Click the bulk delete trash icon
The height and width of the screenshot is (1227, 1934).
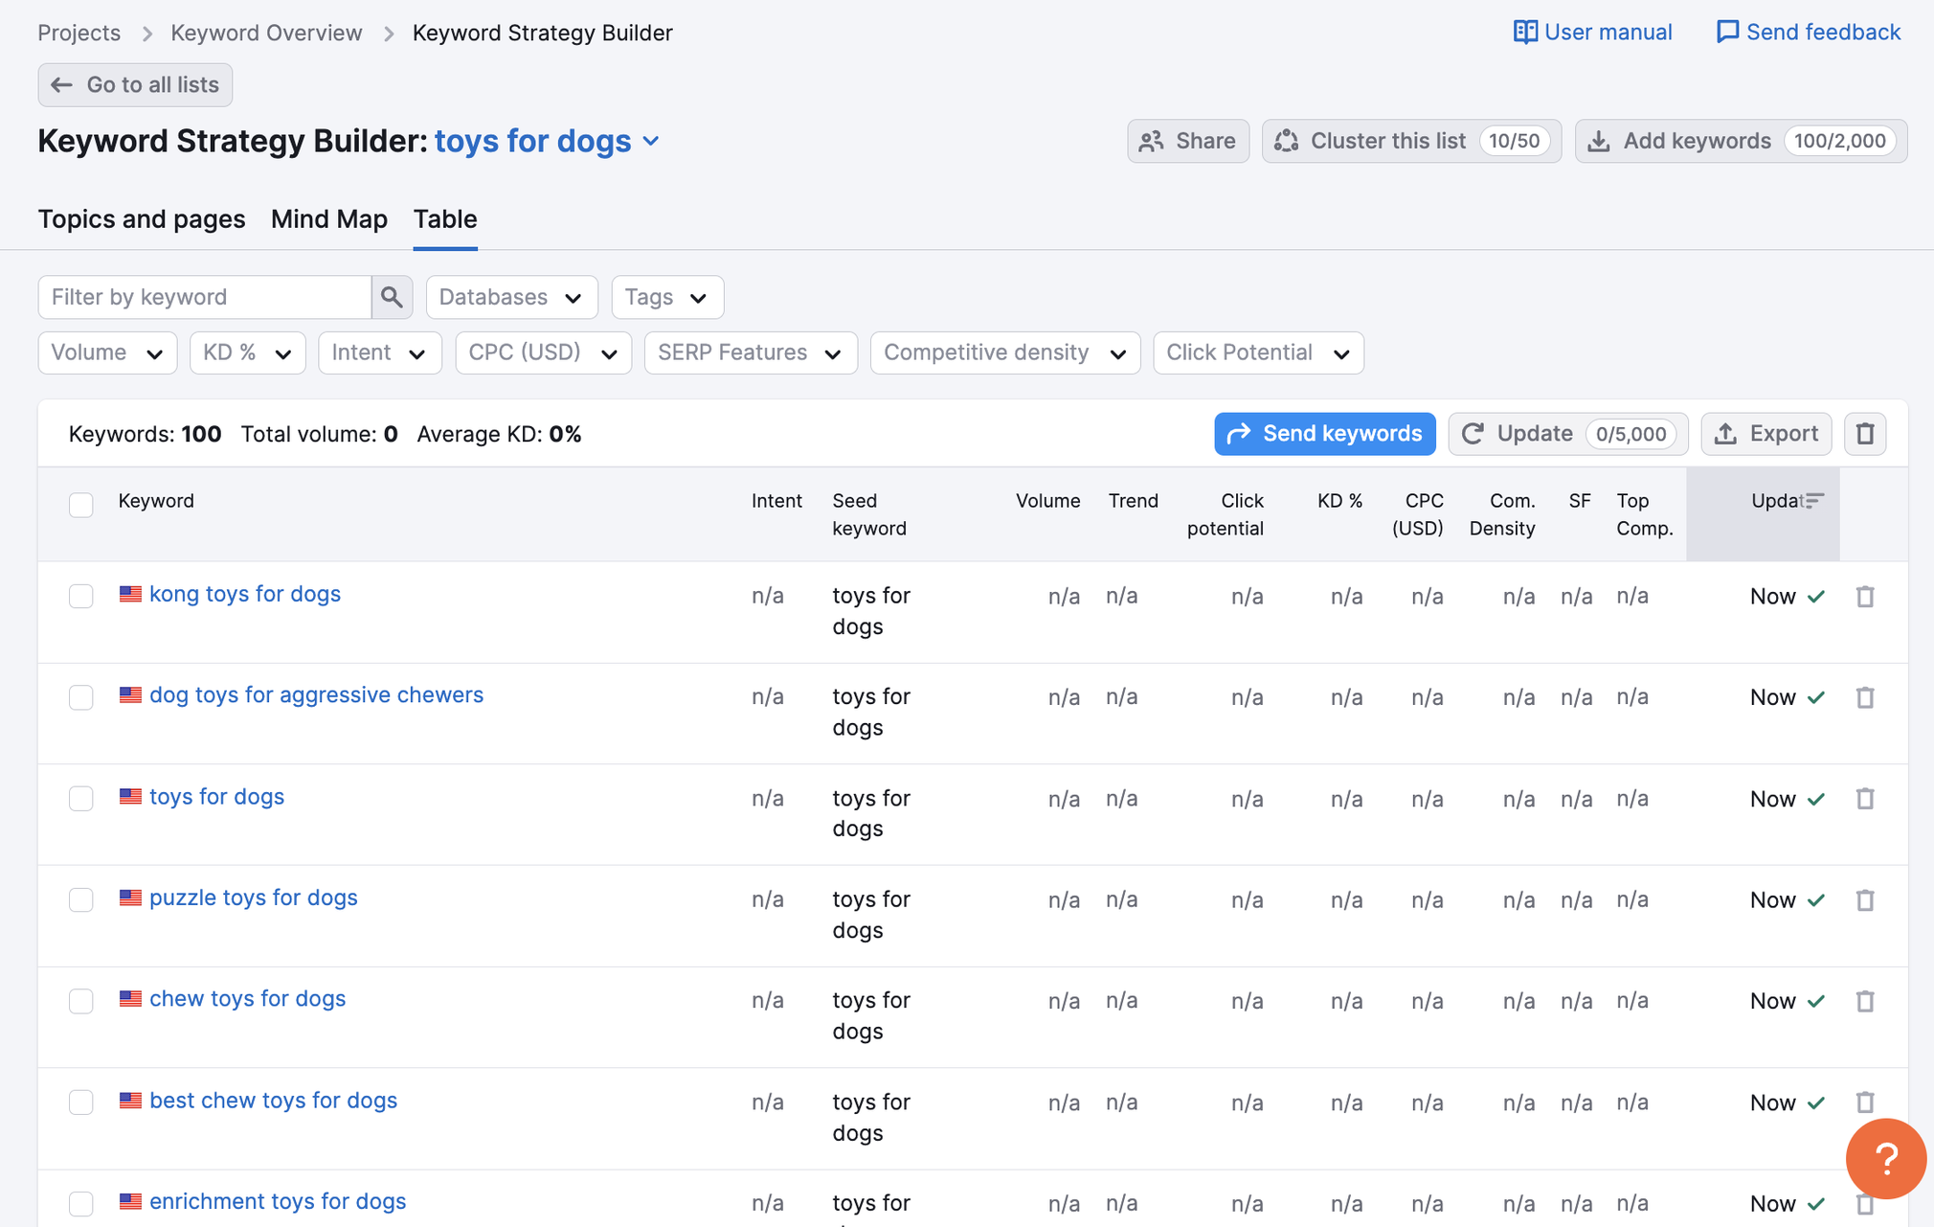[1864, 434]
